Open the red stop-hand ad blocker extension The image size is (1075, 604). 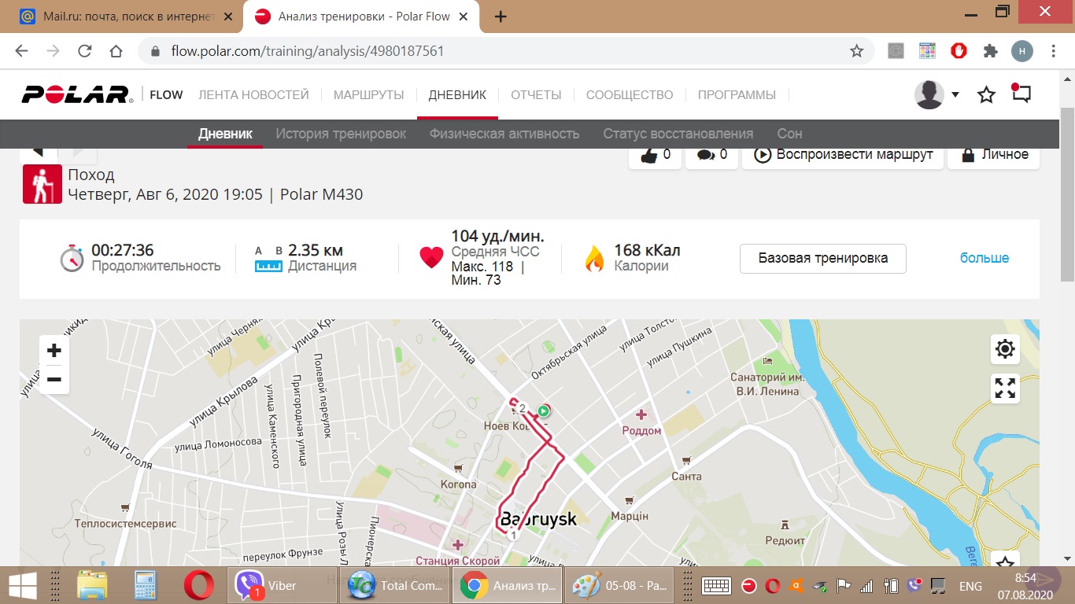click(959, 51)
